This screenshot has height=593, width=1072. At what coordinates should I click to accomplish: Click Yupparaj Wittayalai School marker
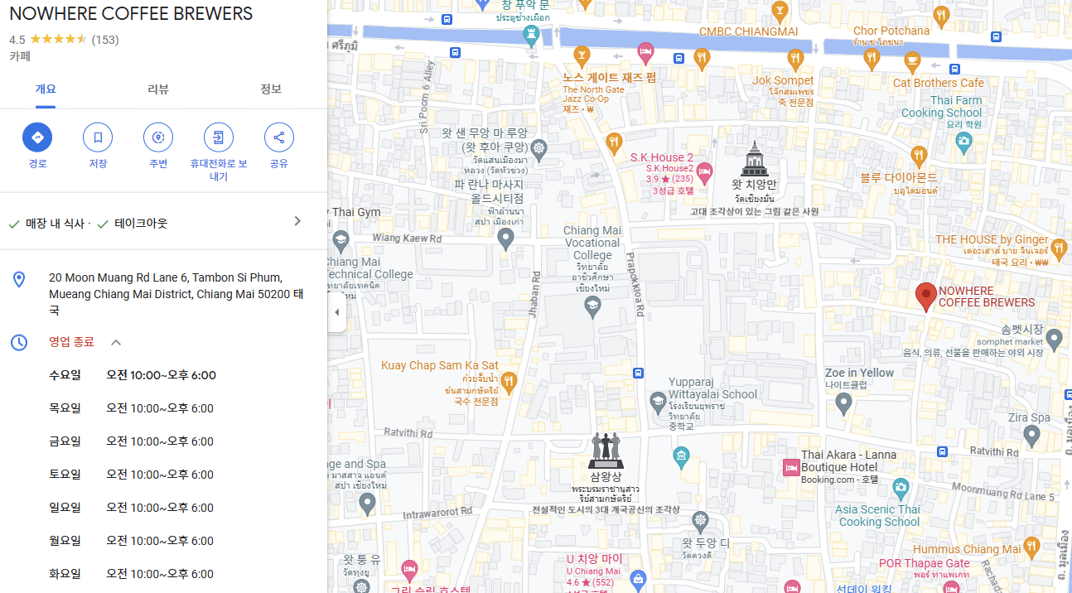pyautogui.click(x=658, y=403)
